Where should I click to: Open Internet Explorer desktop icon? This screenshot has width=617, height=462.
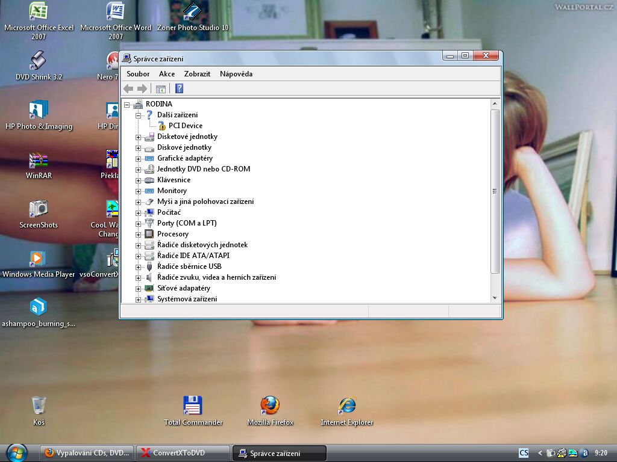(x=346, y=405)
